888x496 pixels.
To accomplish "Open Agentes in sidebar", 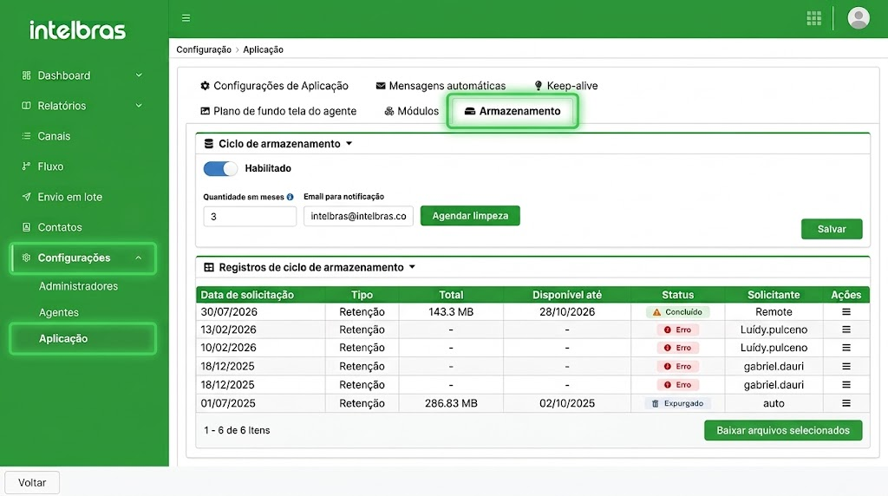I will pyautogui.click(x=59, y=312).
